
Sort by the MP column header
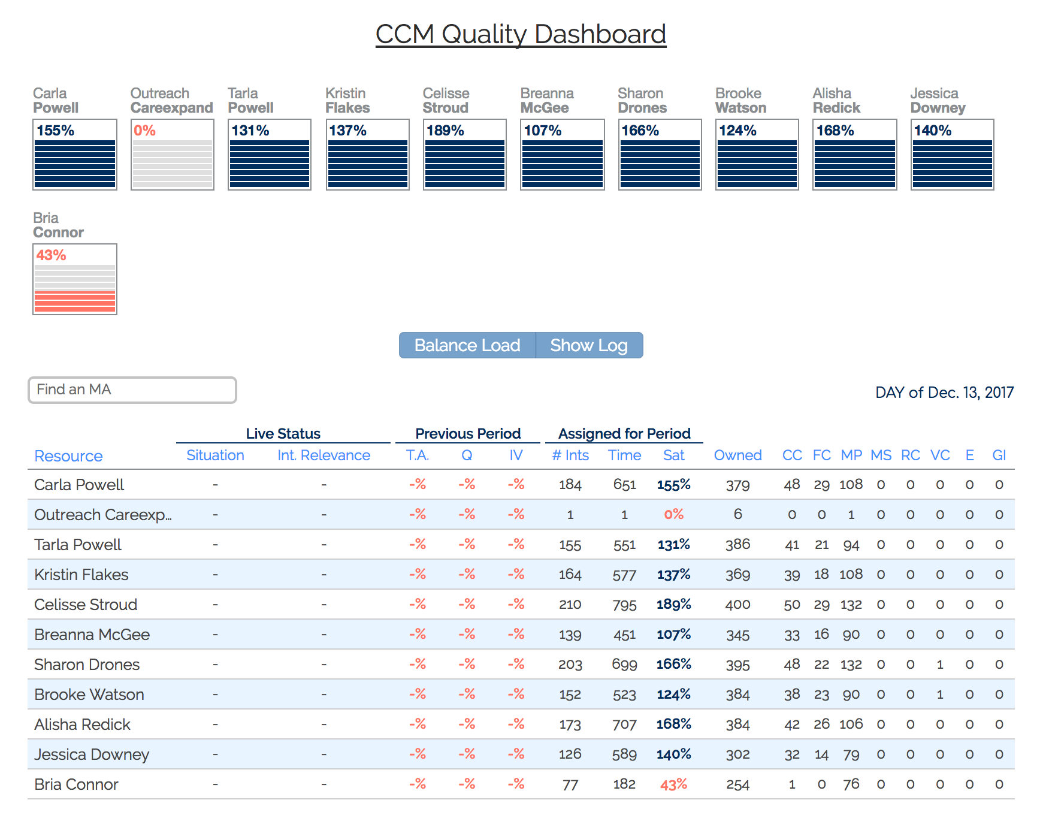click(851, 455)
